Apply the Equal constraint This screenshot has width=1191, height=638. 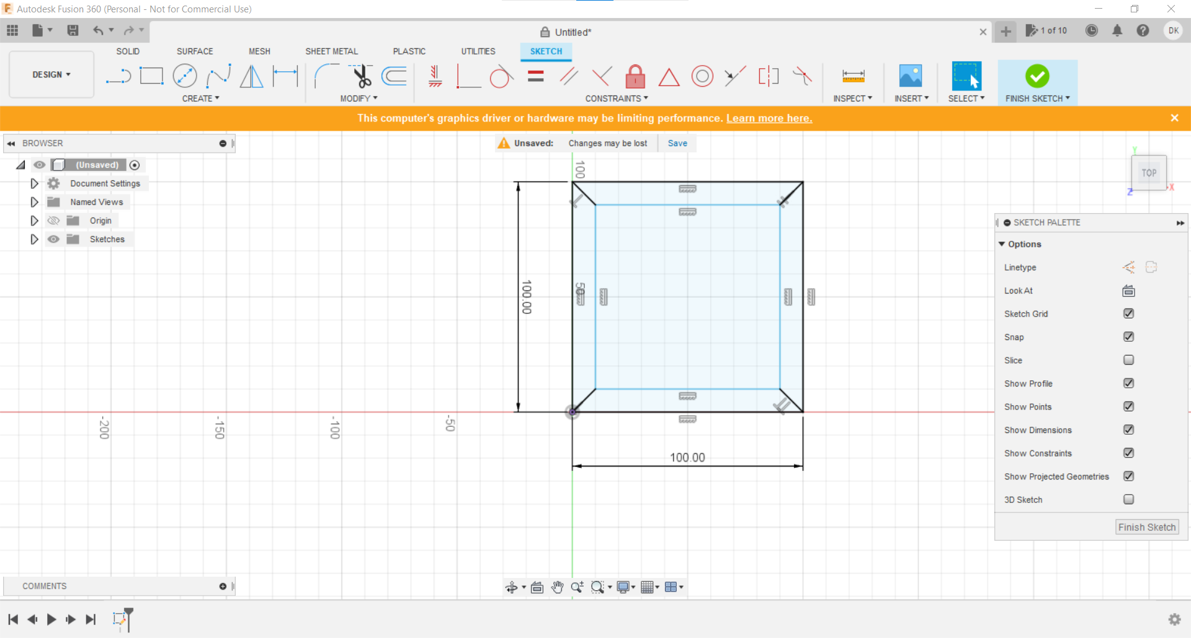tap(535, 76)
